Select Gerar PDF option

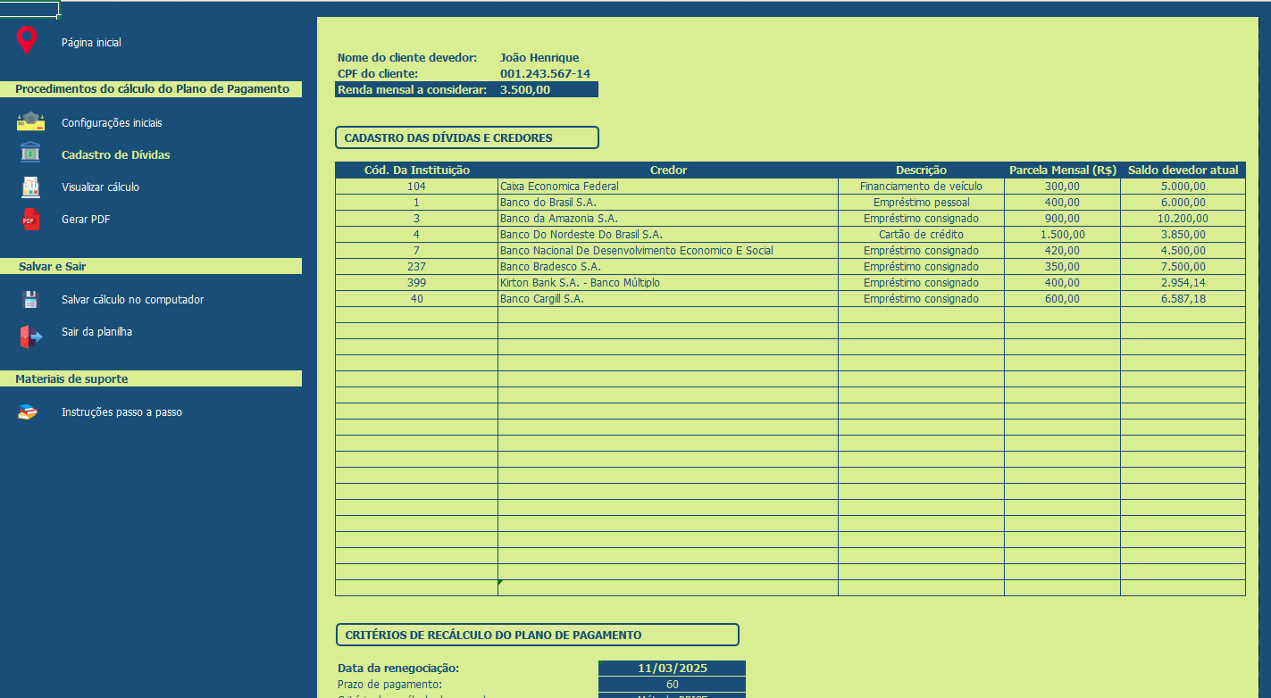pyautogui.click(x=86, y=220)
